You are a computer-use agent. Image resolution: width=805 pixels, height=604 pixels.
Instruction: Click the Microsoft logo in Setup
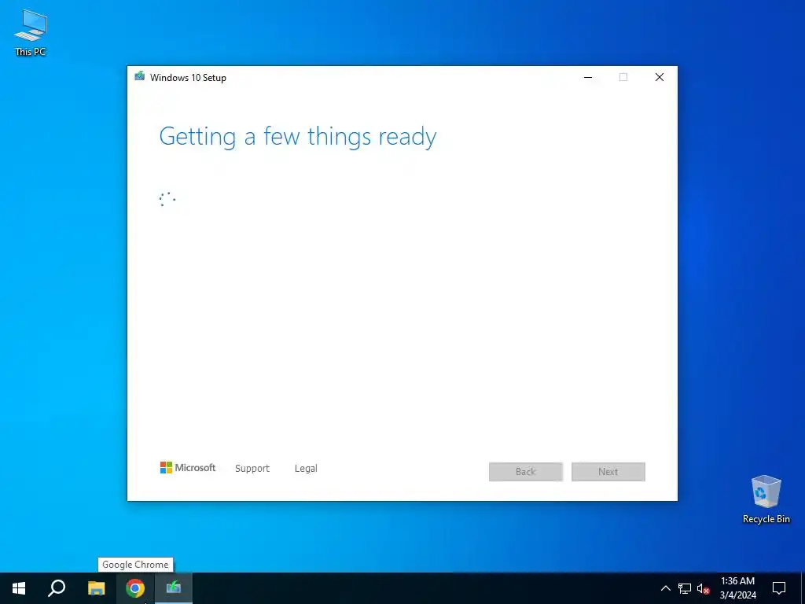click(x=188, y=468)
